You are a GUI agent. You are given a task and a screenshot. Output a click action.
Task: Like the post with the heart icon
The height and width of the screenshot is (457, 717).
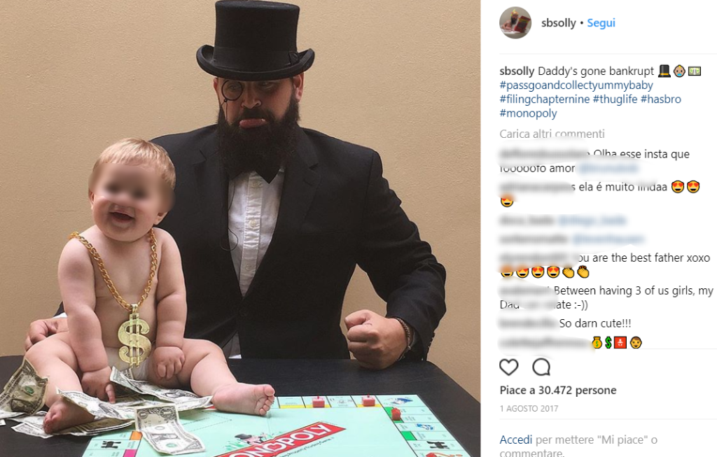tap(509, 367)
